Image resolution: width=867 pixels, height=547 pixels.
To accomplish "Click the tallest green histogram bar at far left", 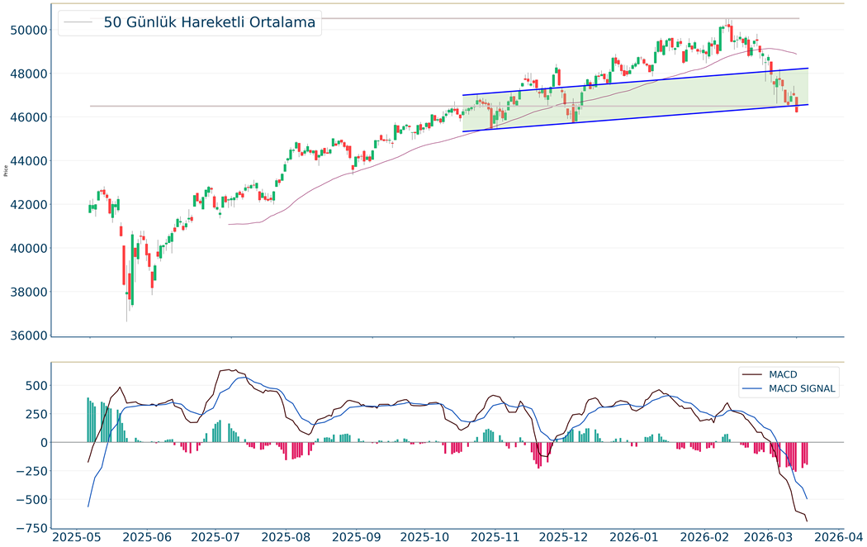I will pyautogui.click(x=88, y=420).
